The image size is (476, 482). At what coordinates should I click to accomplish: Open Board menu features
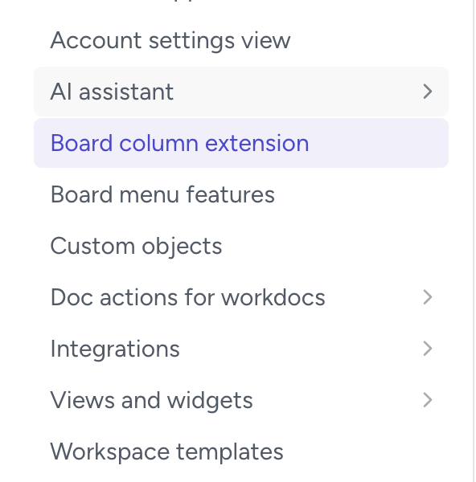(x=162, y=194)
